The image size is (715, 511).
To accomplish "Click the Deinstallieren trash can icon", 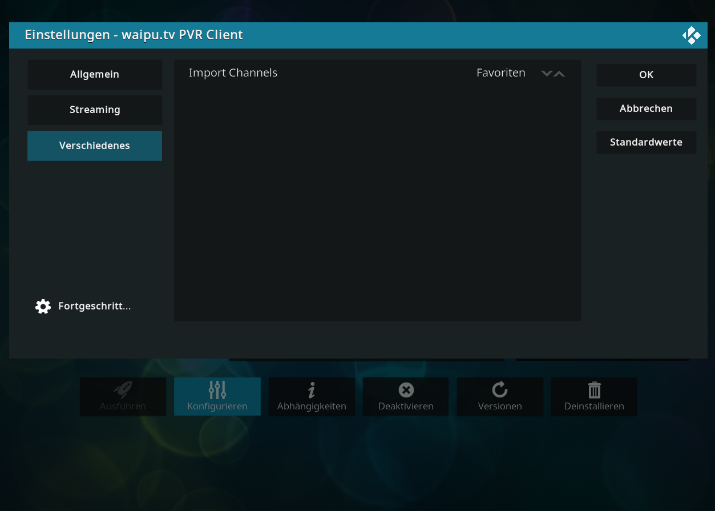I will click(594, 390).
